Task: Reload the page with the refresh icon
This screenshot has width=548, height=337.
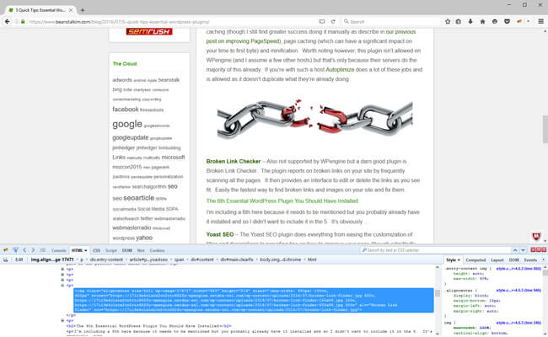Action: coord(333,22)
